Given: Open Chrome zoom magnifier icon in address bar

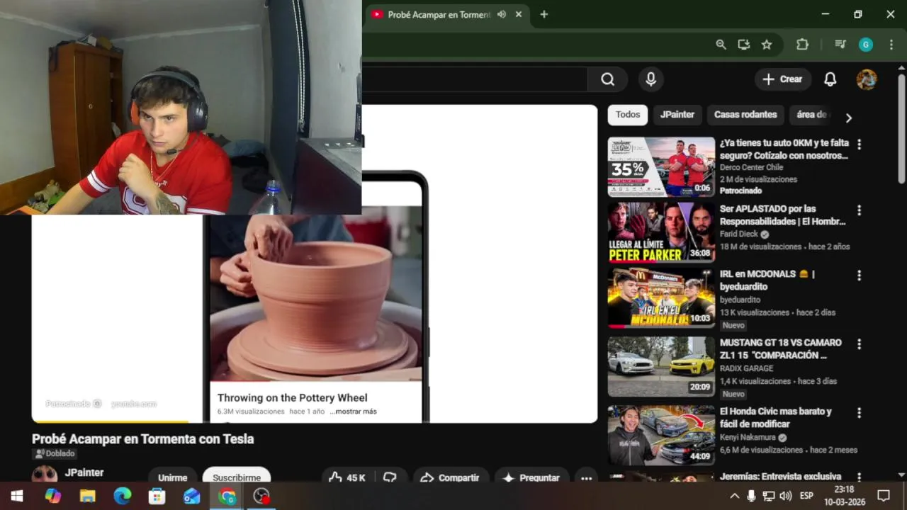Looking at the screenshot, I should (x=721, y=45).
